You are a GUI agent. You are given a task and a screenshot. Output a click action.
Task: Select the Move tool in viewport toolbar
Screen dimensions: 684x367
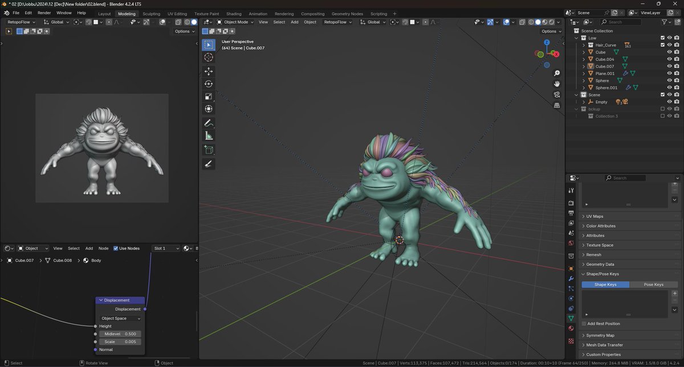click(209, 71)
